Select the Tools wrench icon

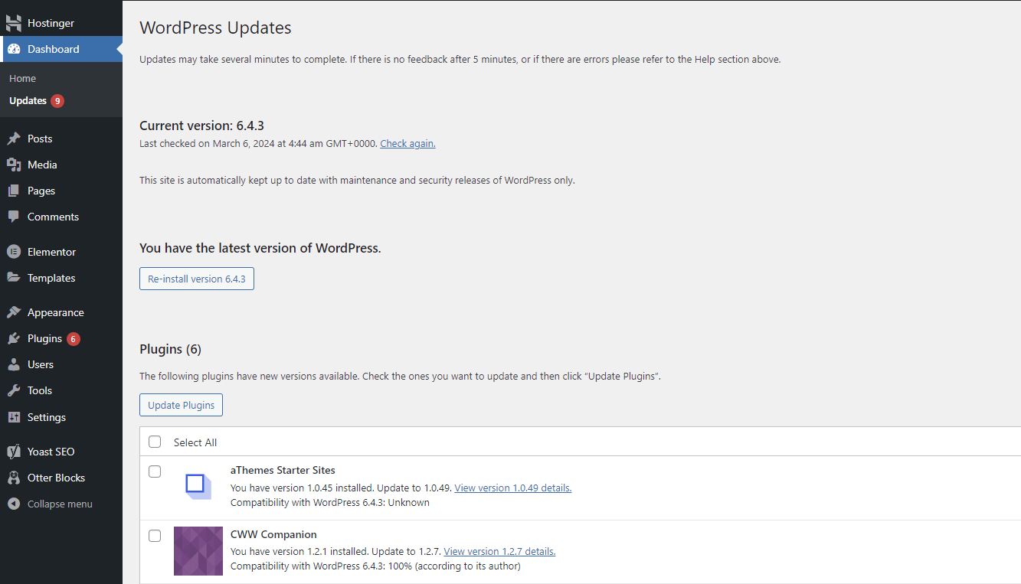14,390
